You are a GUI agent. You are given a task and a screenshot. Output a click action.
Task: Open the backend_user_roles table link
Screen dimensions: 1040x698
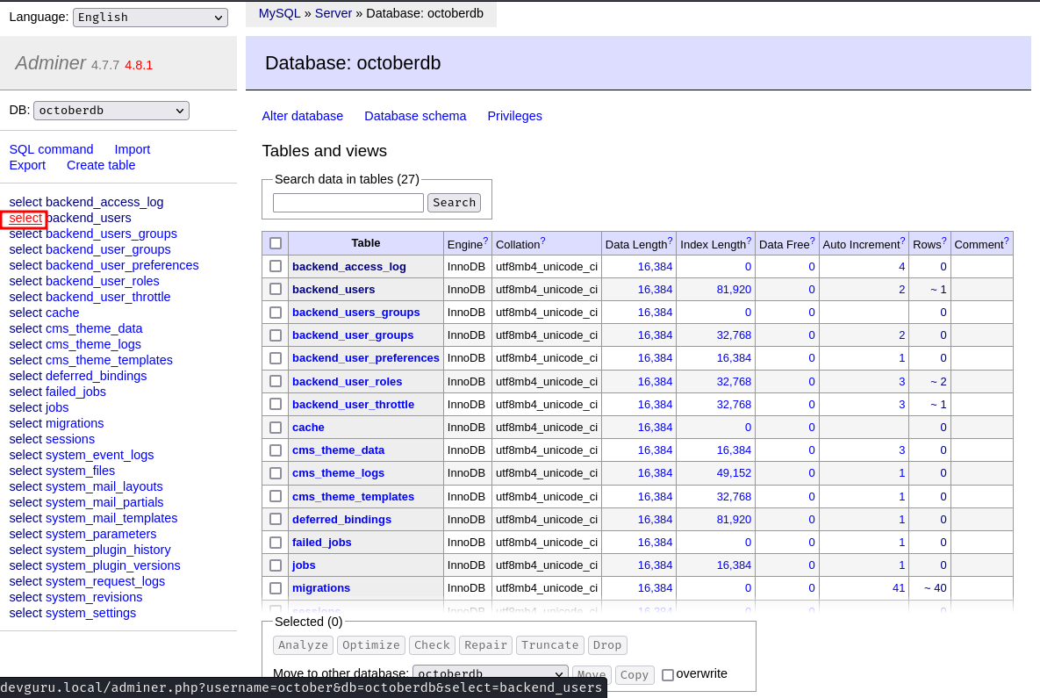tap(347, 382)
